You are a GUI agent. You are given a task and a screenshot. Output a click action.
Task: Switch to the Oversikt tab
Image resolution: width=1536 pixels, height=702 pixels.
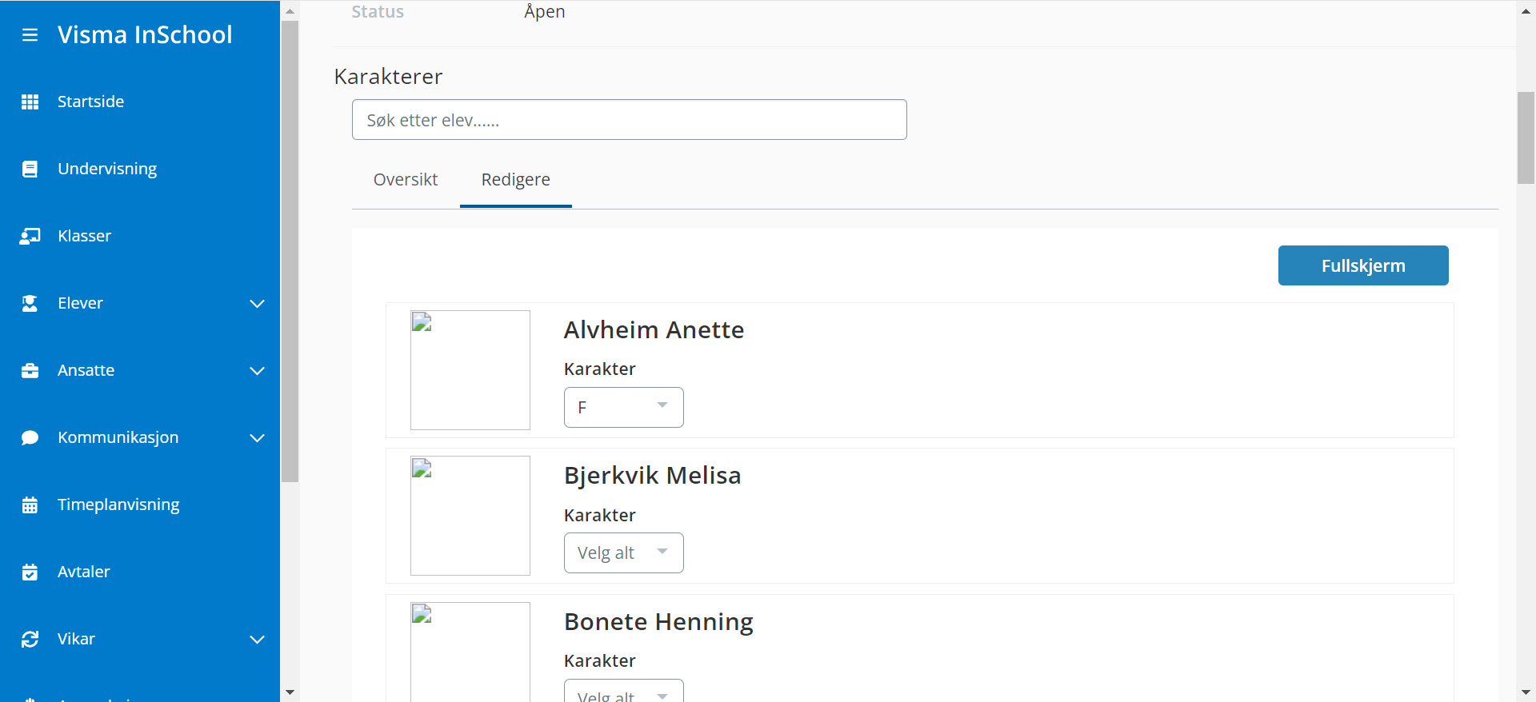tap(406, 180)
